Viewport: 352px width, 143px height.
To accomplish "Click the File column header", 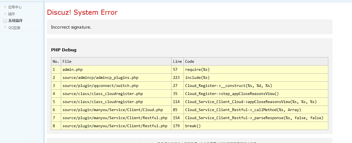I will click(116, 61).
